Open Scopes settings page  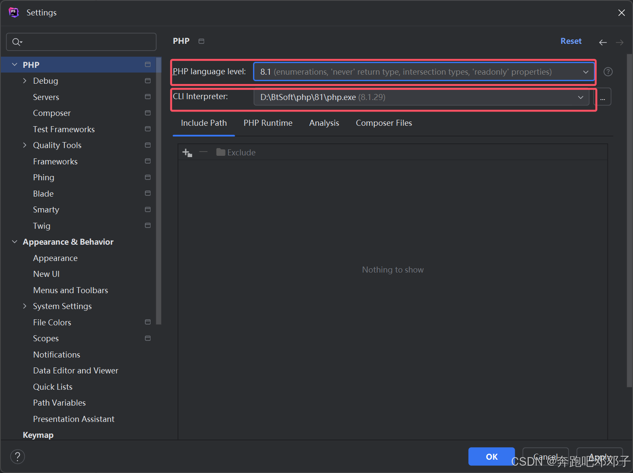coord(46,338)
